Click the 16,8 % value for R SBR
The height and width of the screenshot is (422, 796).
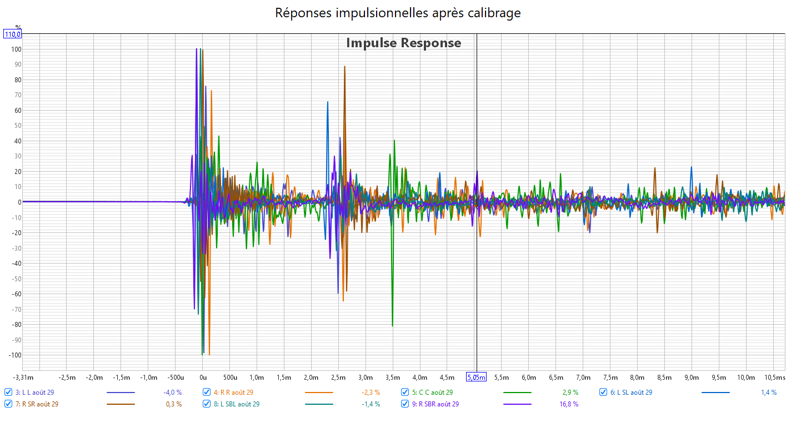[x=568, y=404]
